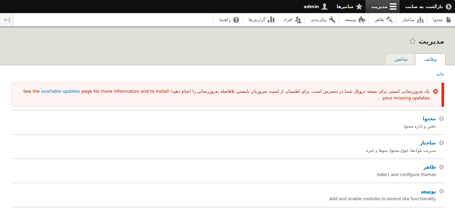
Task: Open the ظاهر section heading link
Action: [x=430, y=167]
